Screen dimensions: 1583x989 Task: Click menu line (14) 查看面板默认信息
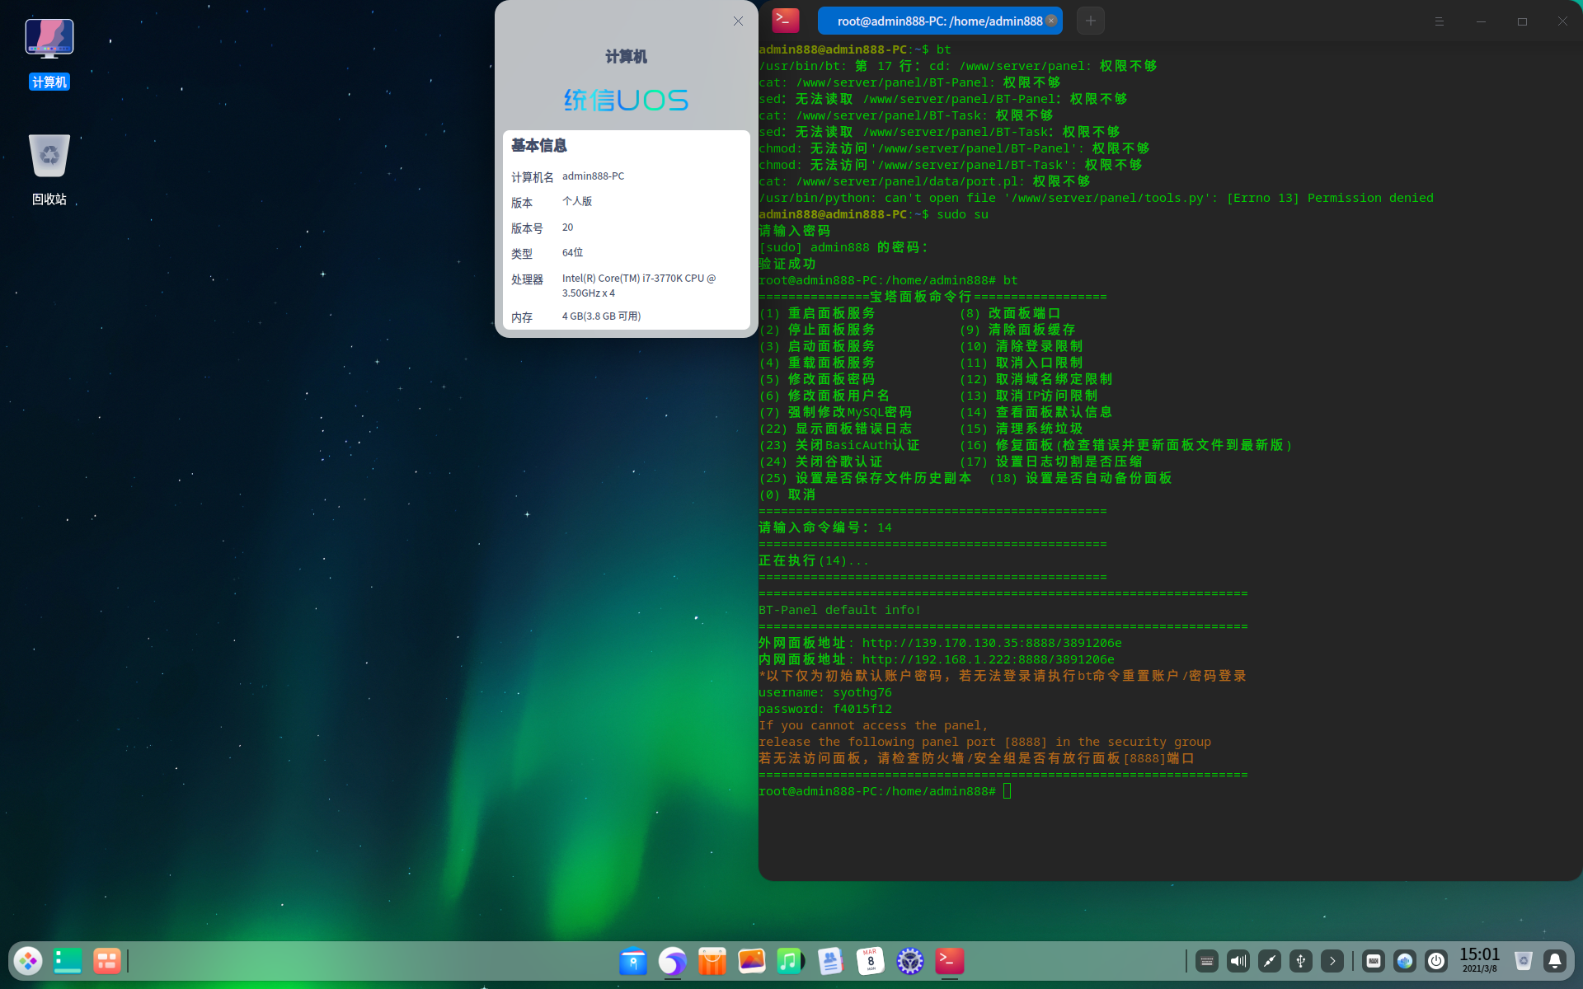1036,412
